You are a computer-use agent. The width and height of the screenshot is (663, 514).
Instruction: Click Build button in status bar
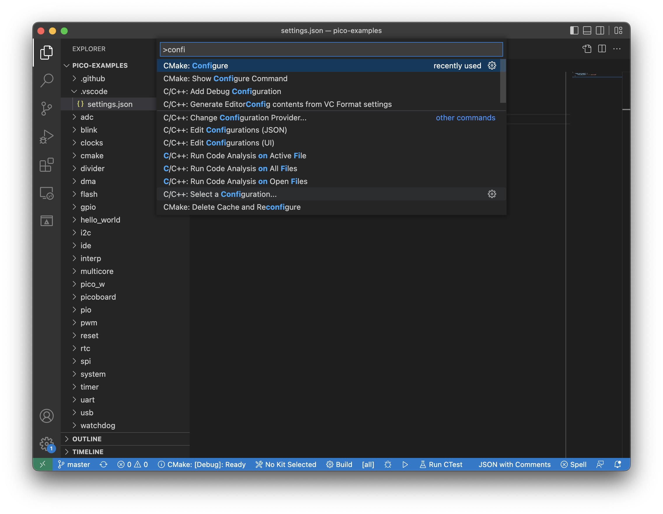339,464
